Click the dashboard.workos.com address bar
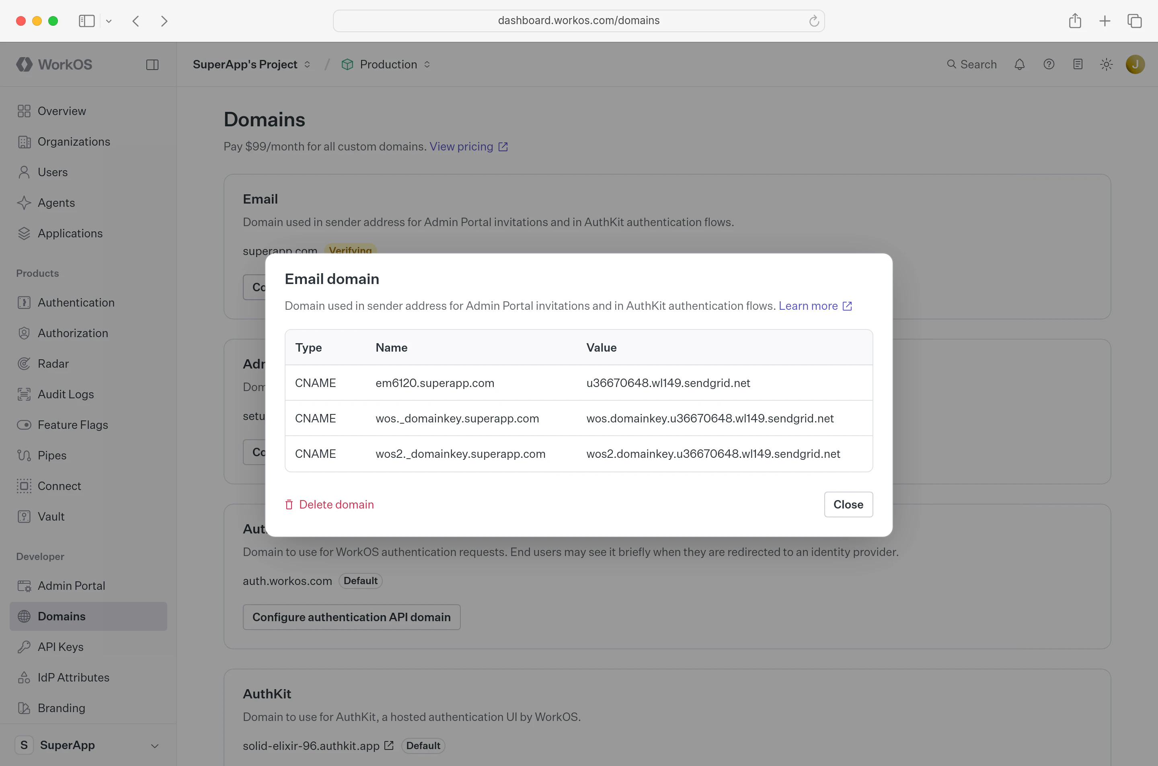Screen dimensions: 1158x766 pyautogui.click(x=579, y=21)
